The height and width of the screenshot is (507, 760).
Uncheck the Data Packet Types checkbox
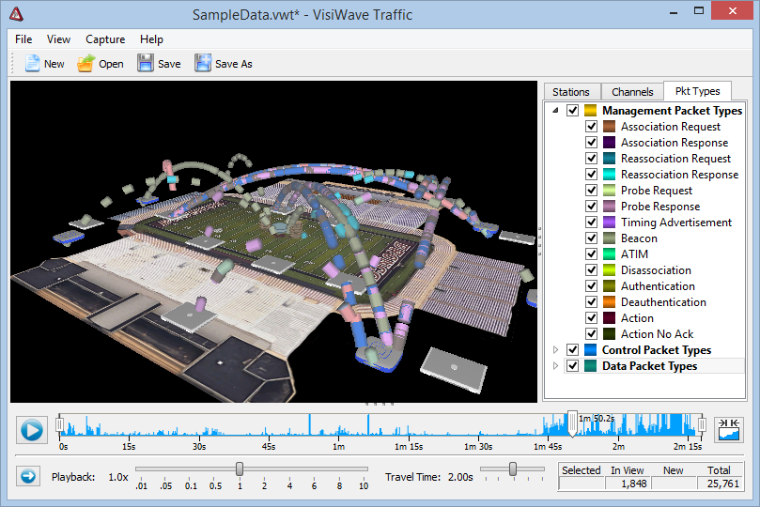[572, 365]
